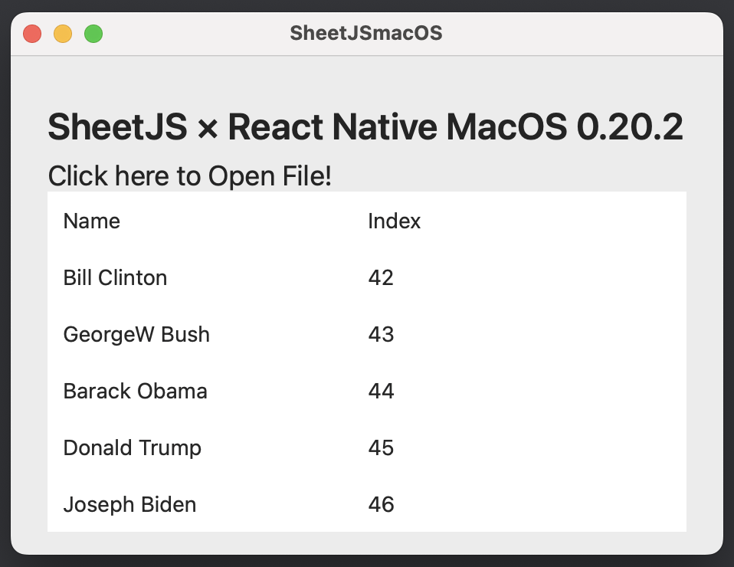Click the index cell showing 43
The image size is (734, 567).
[381, 335]
